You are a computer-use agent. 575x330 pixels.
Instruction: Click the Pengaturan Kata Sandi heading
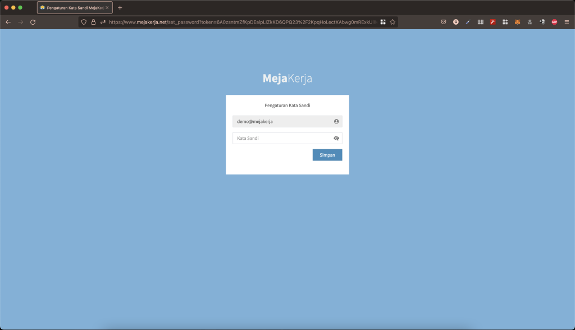(x=287, y=106)
